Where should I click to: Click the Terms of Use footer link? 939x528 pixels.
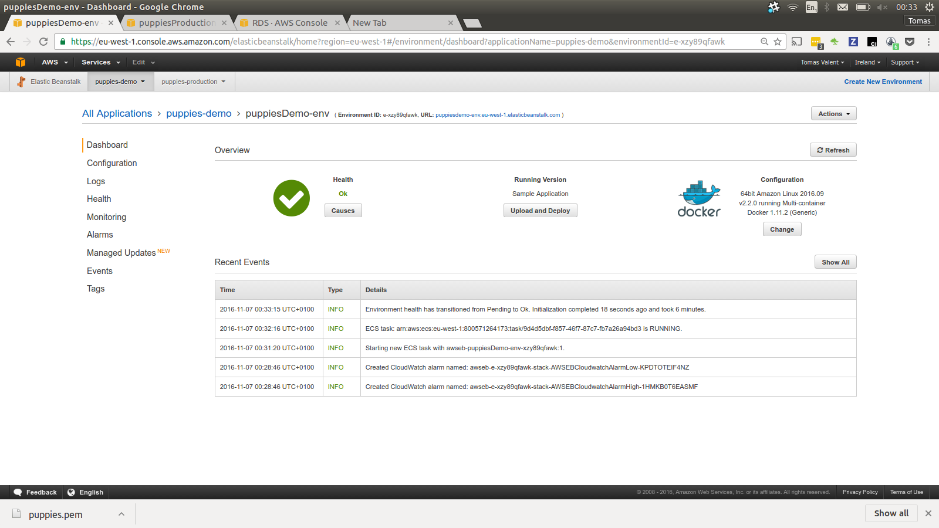click(906, 492)
